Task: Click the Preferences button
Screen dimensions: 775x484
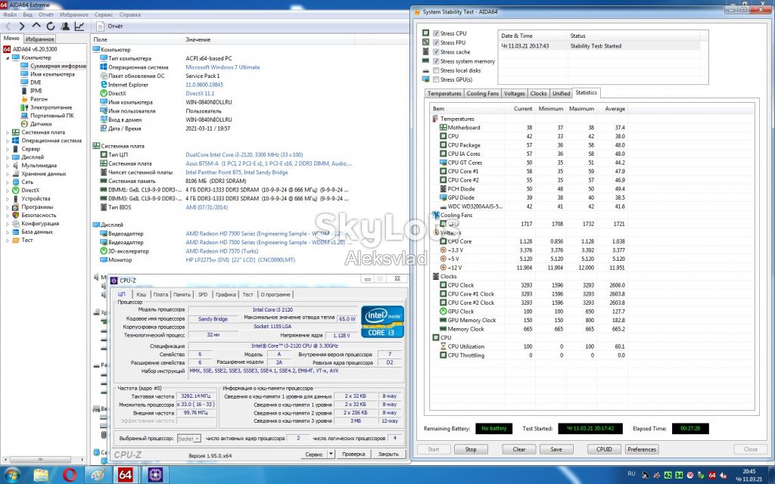Action: 642,449
